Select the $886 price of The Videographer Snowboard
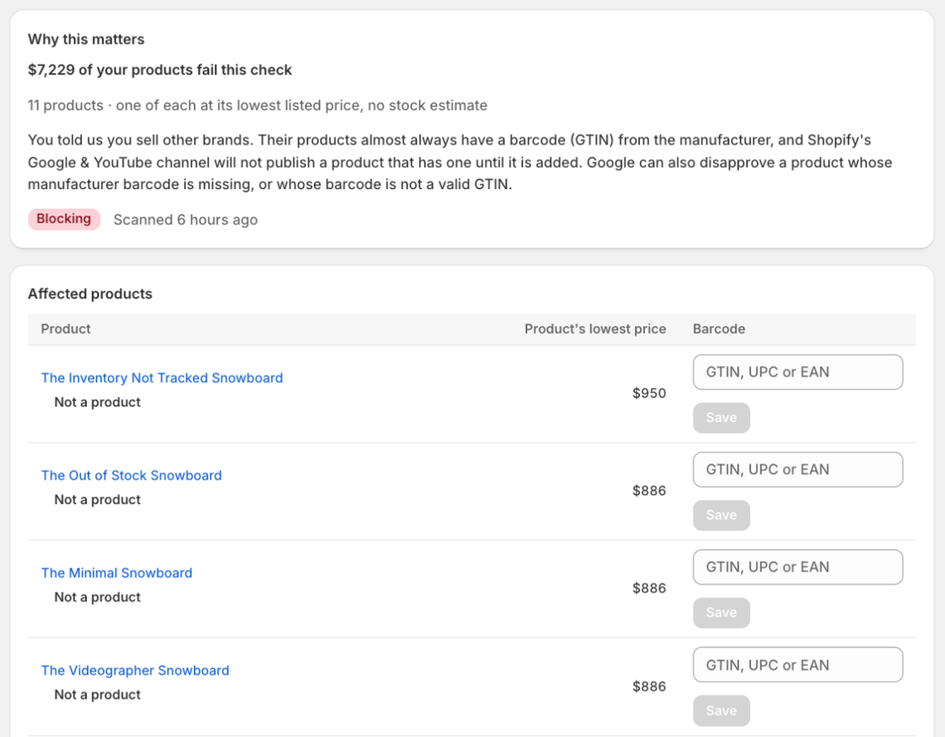Image resolution: width=945 pixels, height=737 pixels. (649, 687)
